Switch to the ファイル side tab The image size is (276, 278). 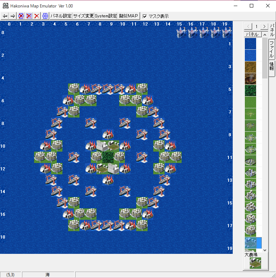272,49
